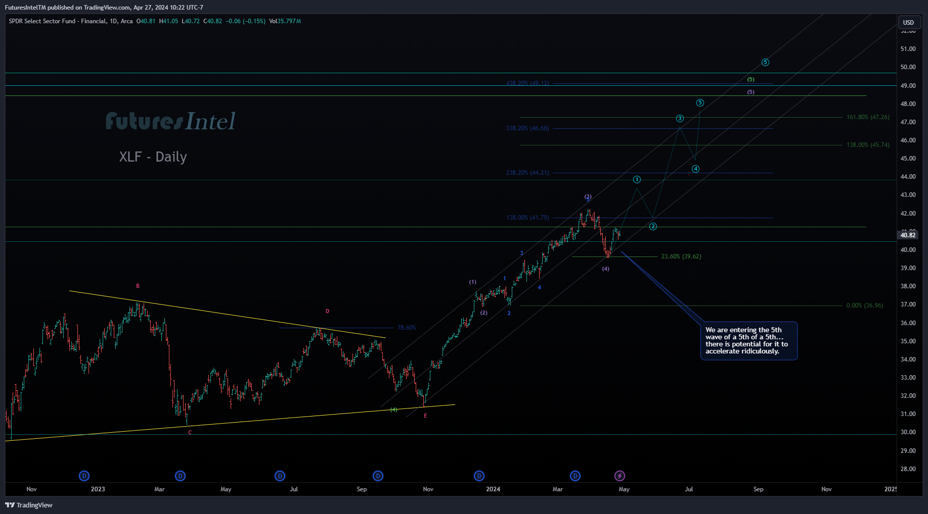Click the red D wave label
Screen dimensions: 928x514
327,311
